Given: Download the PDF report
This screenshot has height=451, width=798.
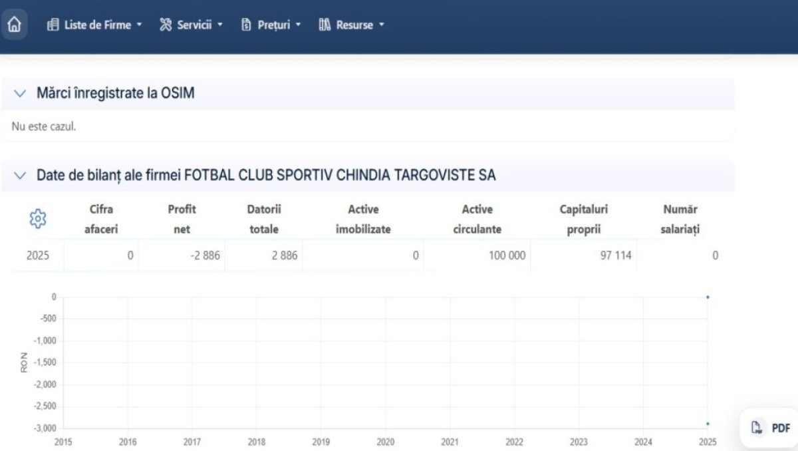Looking at the screenshot, I should pos(770,428).
